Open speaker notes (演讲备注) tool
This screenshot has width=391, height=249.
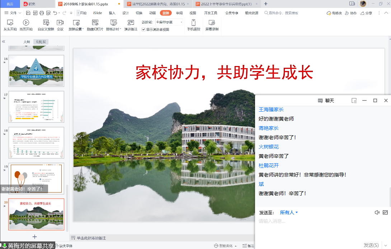pos(131,25)
